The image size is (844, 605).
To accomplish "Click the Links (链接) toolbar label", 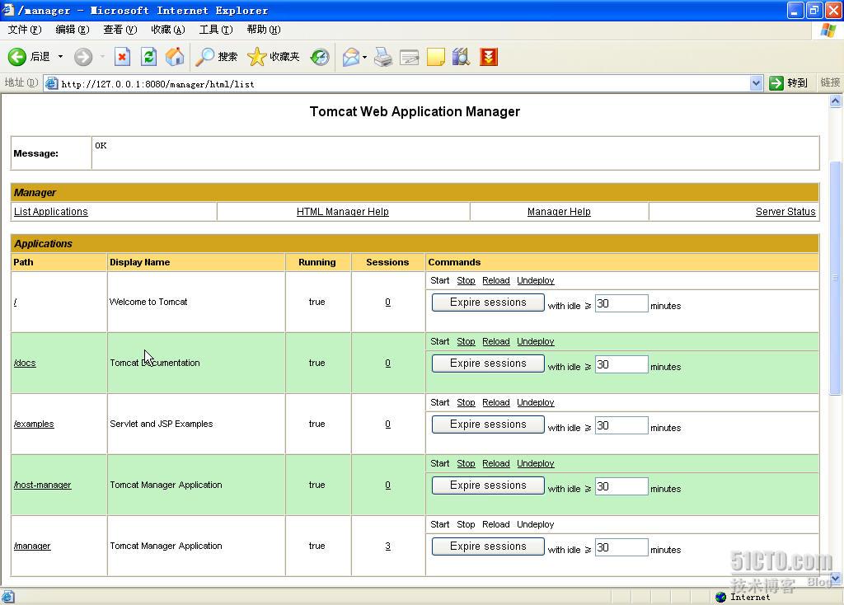I will [x=829, y=83].
